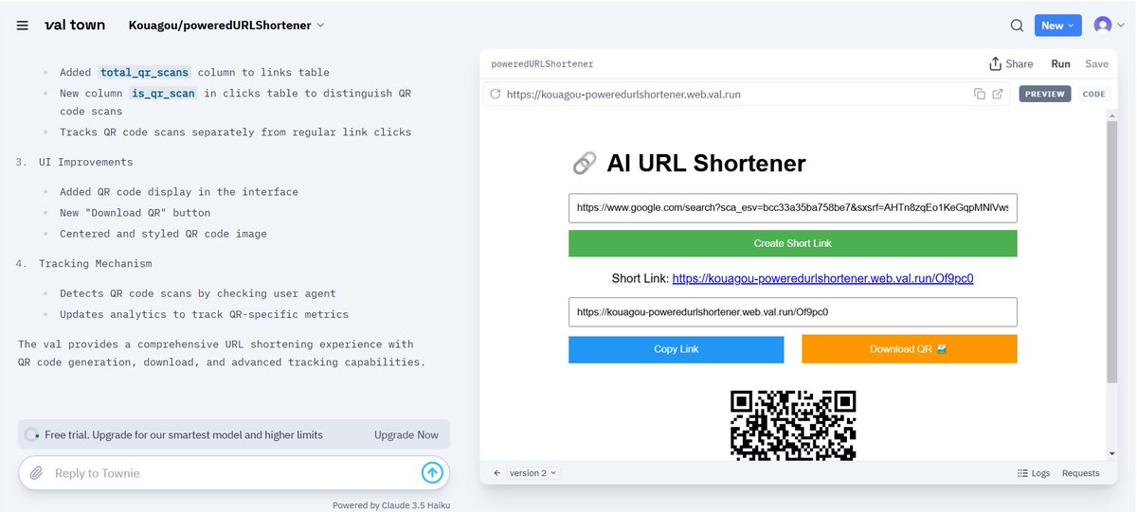Image resolution: width=1137 pixels, height=512 pixels.
Task: Open the Requests panel
Action: pos(1080,473)
